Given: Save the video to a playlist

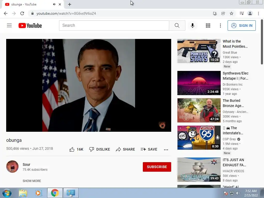Looking at the screenshot, I should (x=149, y=149).
